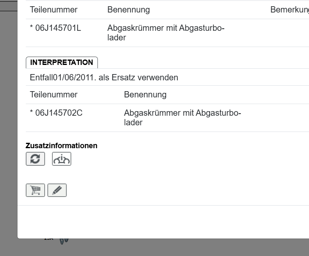This screenshot has height=256, width=309.
Task: Click the empty Bemerkung cell for 06J145701L
Action: (287, 33)
